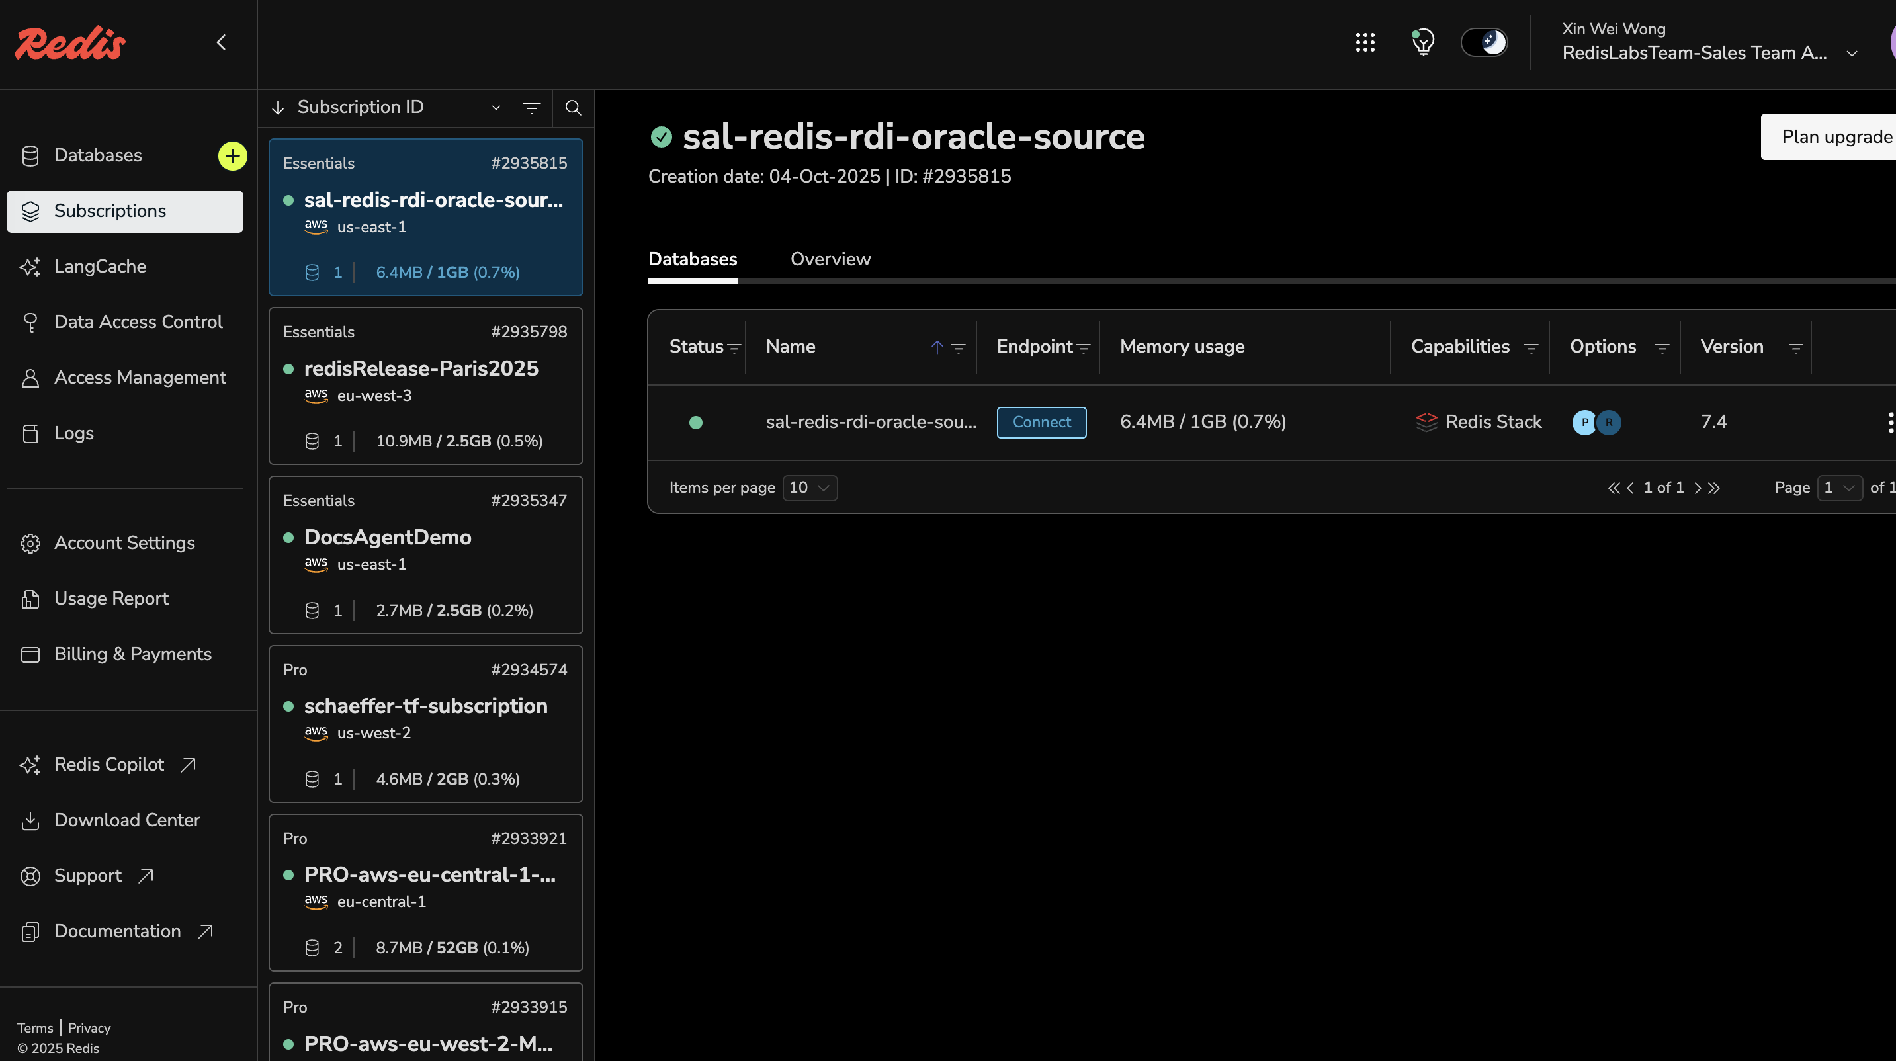Click the R option badge
Image resolution: width=1896 pixels, height=1061 pixels.
(1609, 422)
